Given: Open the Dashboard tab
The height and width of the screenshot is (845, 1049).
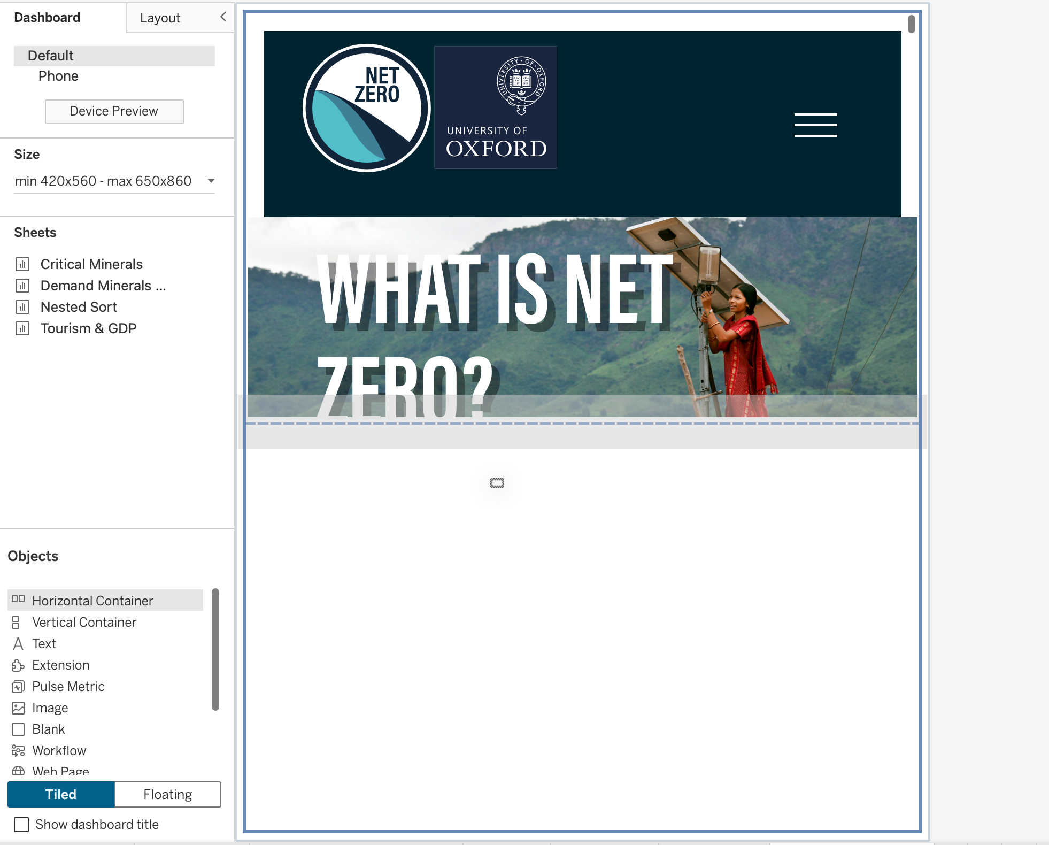Looking at the screenshot, I should (47, 18).
